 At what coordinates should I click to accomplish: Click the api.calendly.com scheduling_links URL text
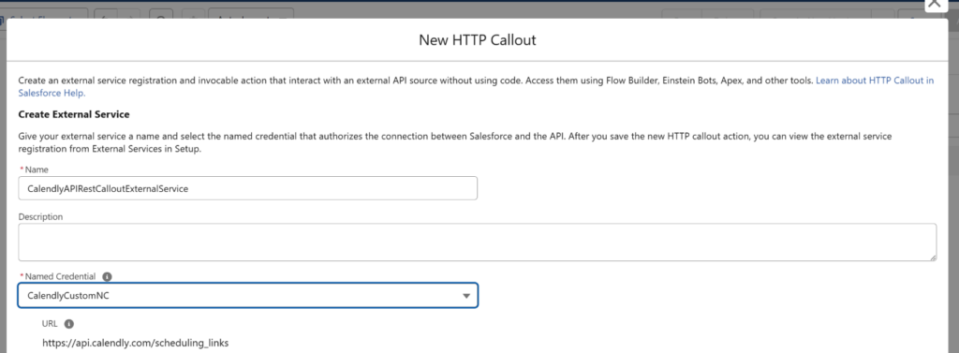tap(135, 344)
